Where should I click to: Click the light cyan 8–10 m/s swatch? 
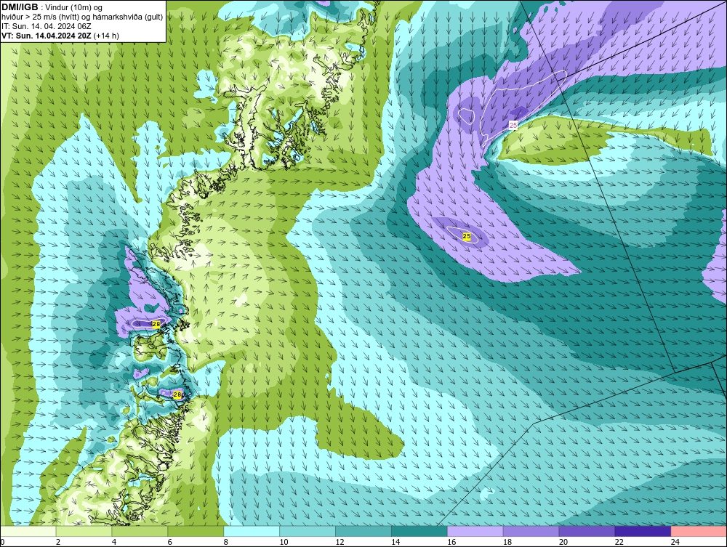click(x=252, y=531)
